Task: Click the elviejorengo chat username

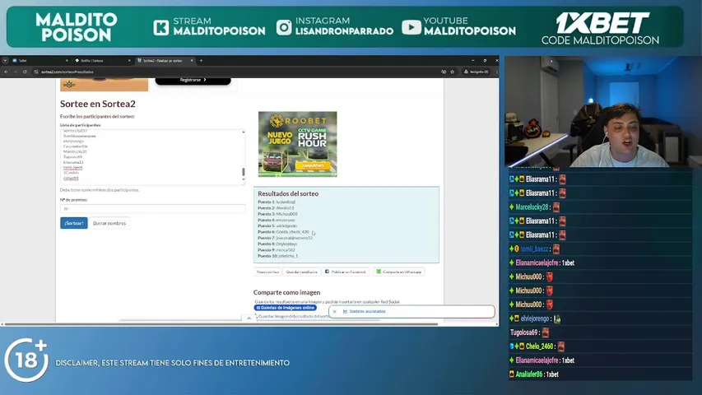Action: point(535,318)
